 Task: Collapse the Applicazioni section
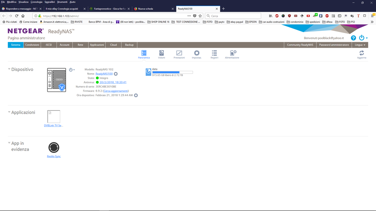click(9, 112)
